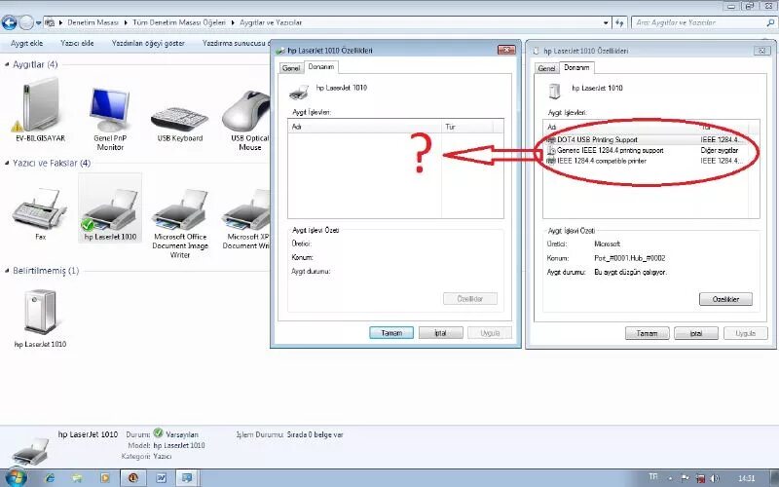Open address bar history dropdown

[x=606, y=22]
